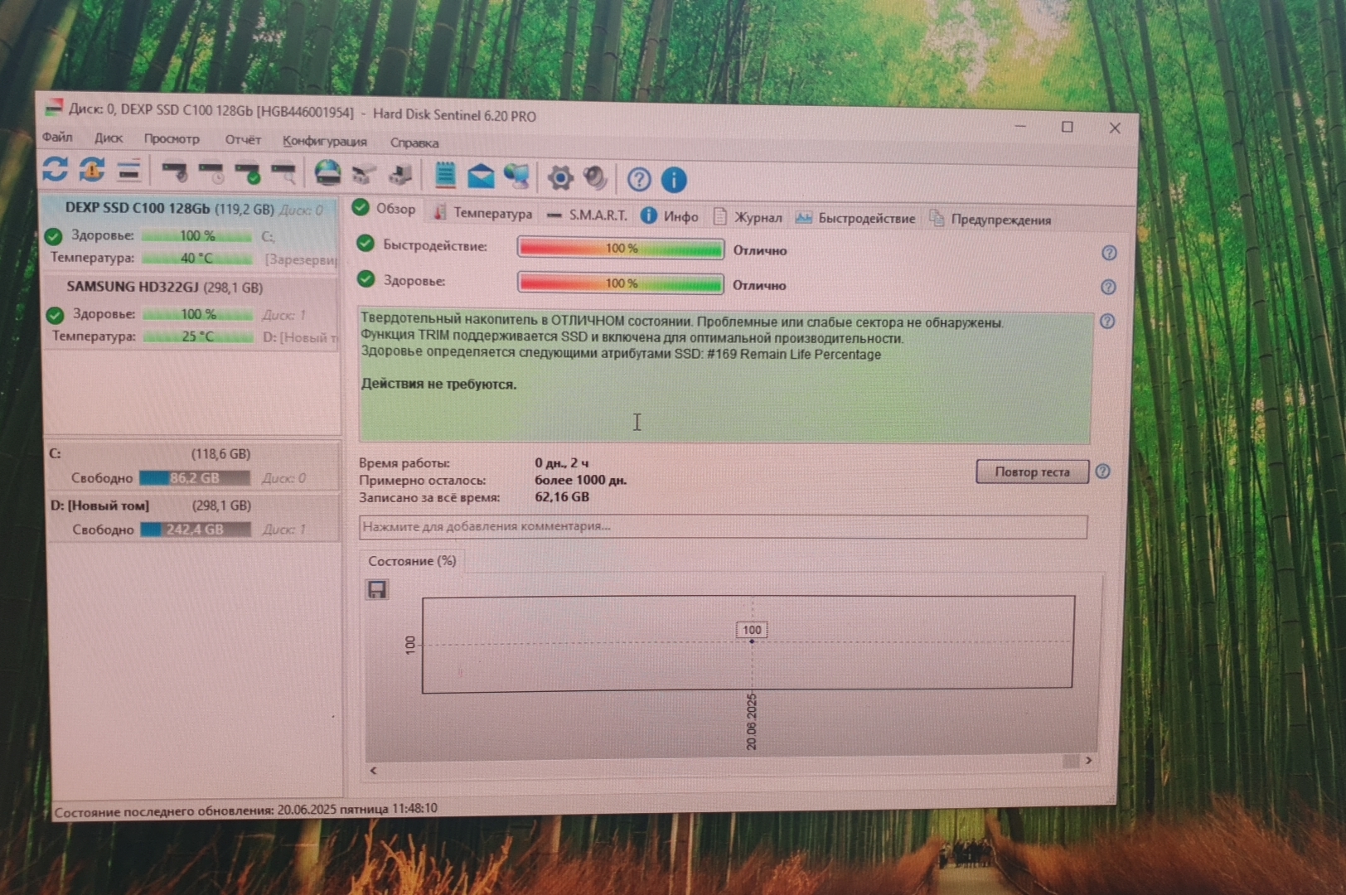1346x895 pixels.
Task: Click the disk with green checkmark icon
Action: click(x=248, y=174)
